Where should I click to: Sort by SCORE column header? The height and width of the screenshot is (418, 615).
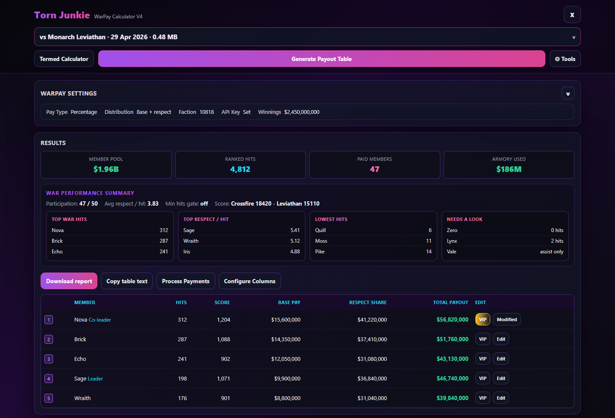point(222,302)
